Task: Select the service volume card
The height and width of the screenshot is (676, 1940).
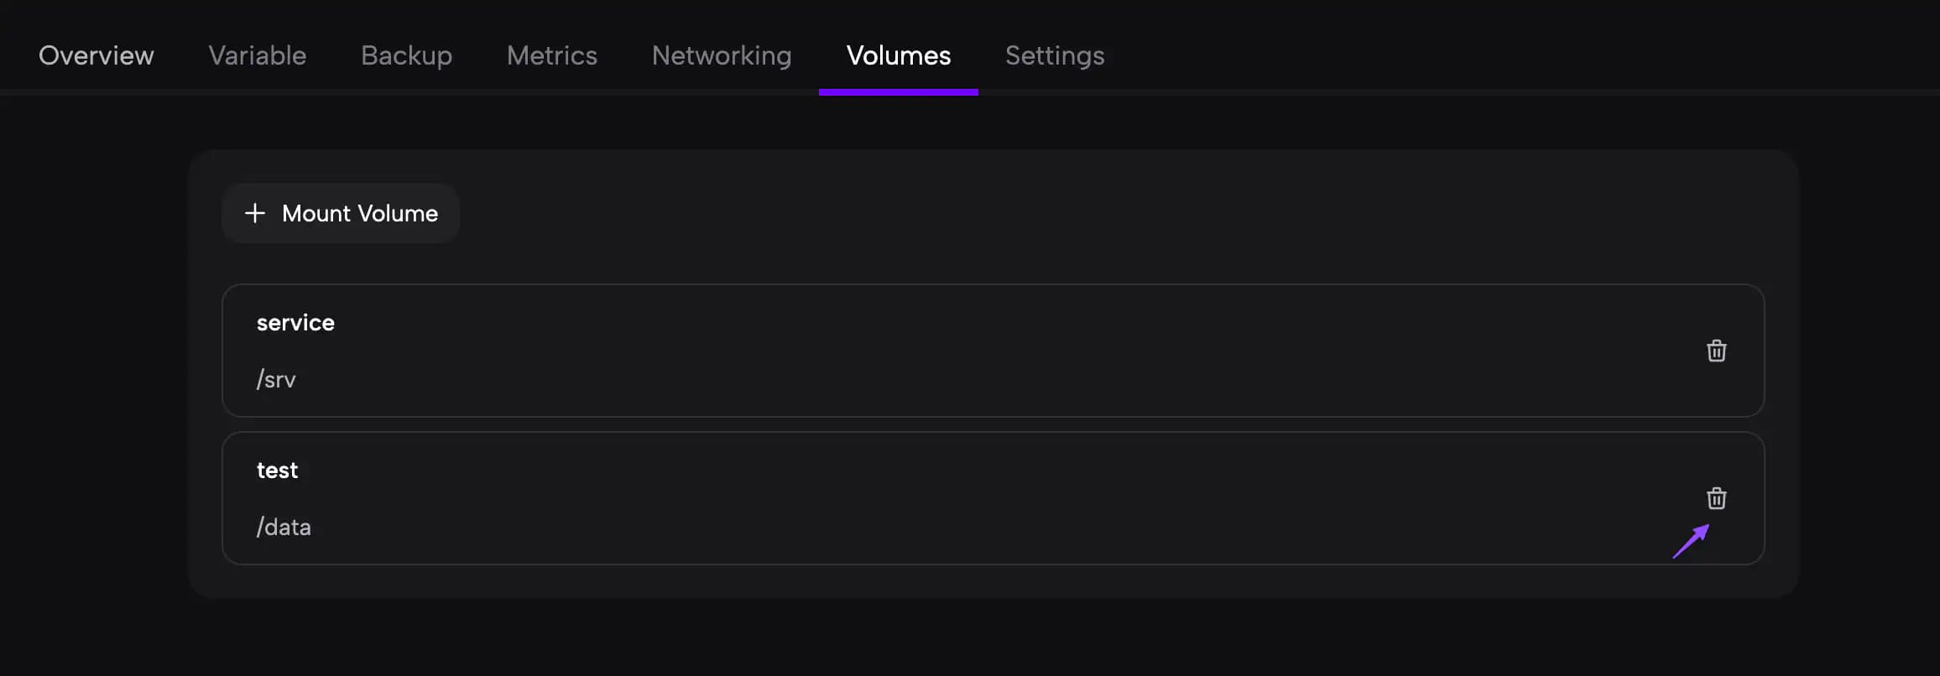Action: click(993, 351)
